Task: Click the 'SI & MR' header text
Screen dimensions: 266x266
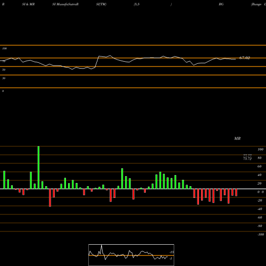Action: coord(28,4)
